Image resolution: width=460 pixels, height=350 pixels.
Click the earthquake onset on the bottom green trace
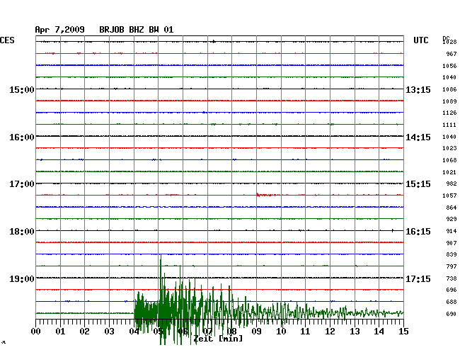click(135, 312)
